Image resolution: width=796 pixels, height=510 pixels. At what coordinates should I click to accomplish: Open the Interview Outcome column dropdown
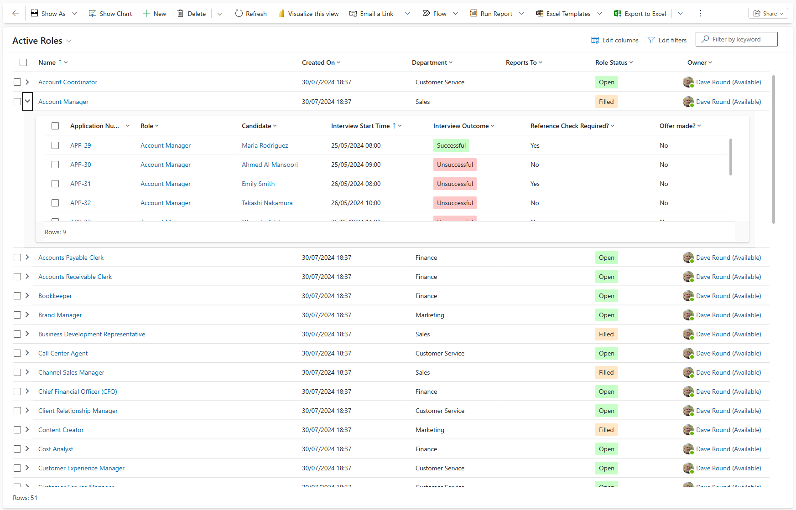click(493, 126)
